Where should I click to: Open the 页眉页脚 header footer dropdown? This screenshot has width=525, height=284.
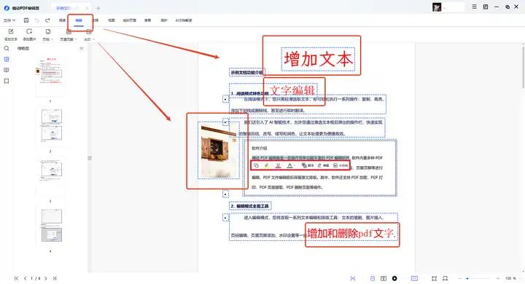(69, 35)
